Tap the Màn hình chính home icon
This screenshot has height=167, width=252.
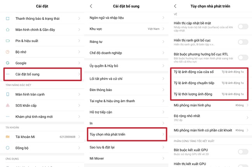pyautogui.click(x=8, y=29)
